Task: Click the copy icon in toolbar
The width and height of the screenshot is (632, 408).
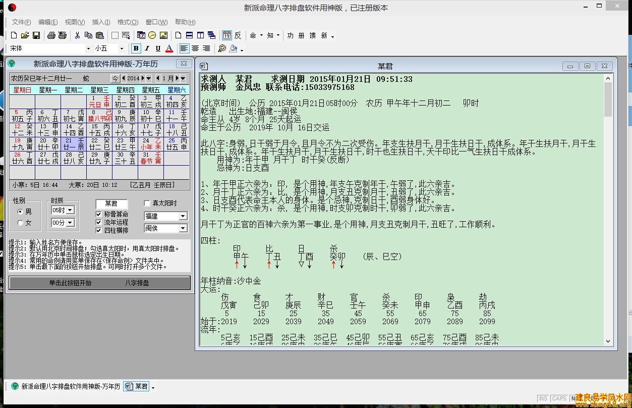Action: pyautogui.click(x=88, y=35)
